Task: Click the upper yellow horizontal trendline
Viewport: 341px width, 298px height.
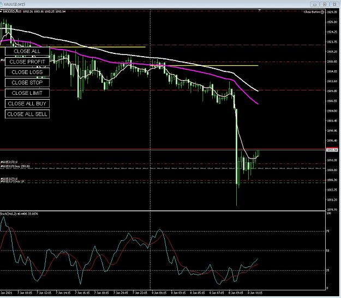Action: [98, 47]
